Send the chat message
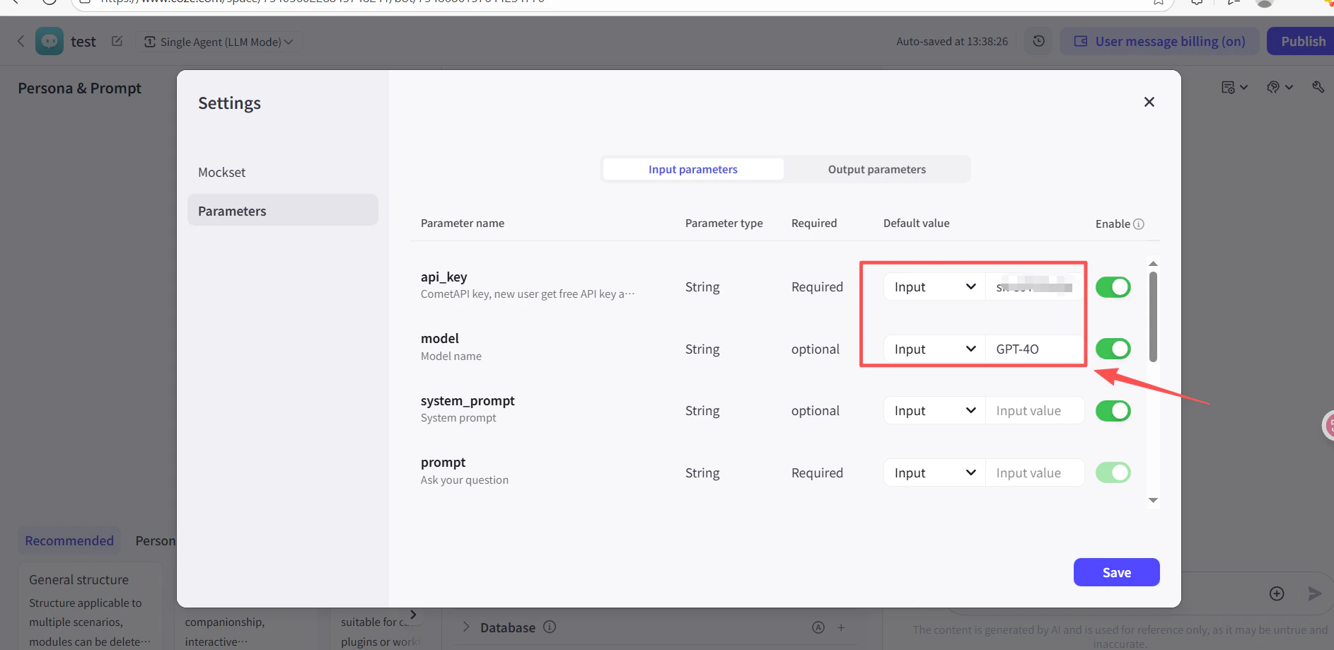Viewport: 1334px width, 650px height. (1314, 593)
